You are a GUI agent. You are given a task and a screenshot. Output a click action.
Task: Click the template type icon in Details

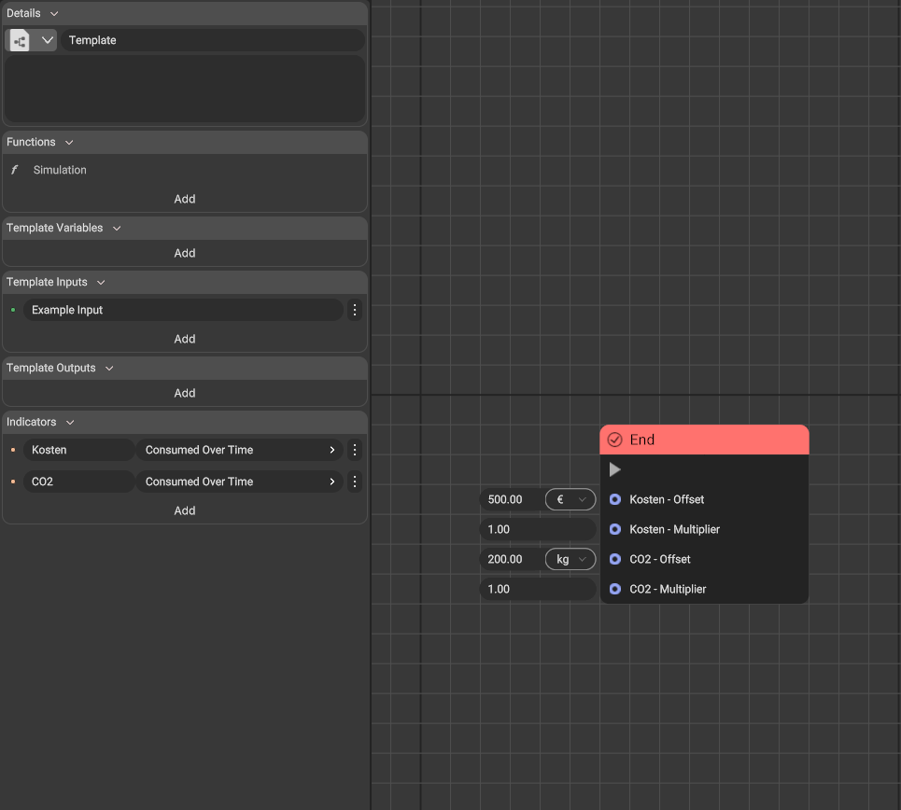[20, 40]
